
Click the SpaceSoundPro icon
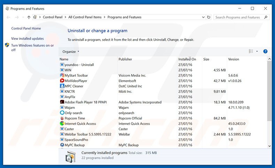pyautogui.click(x=62, y=139)
